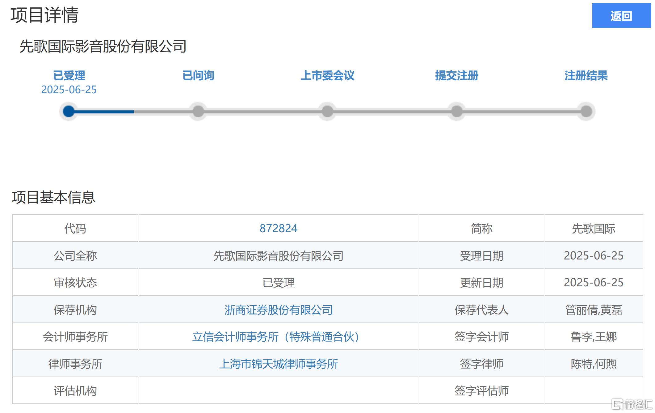Click the active blue 已受理 timeline dot
This screenshot has height=413, width=655.
[x=69, y=111]
